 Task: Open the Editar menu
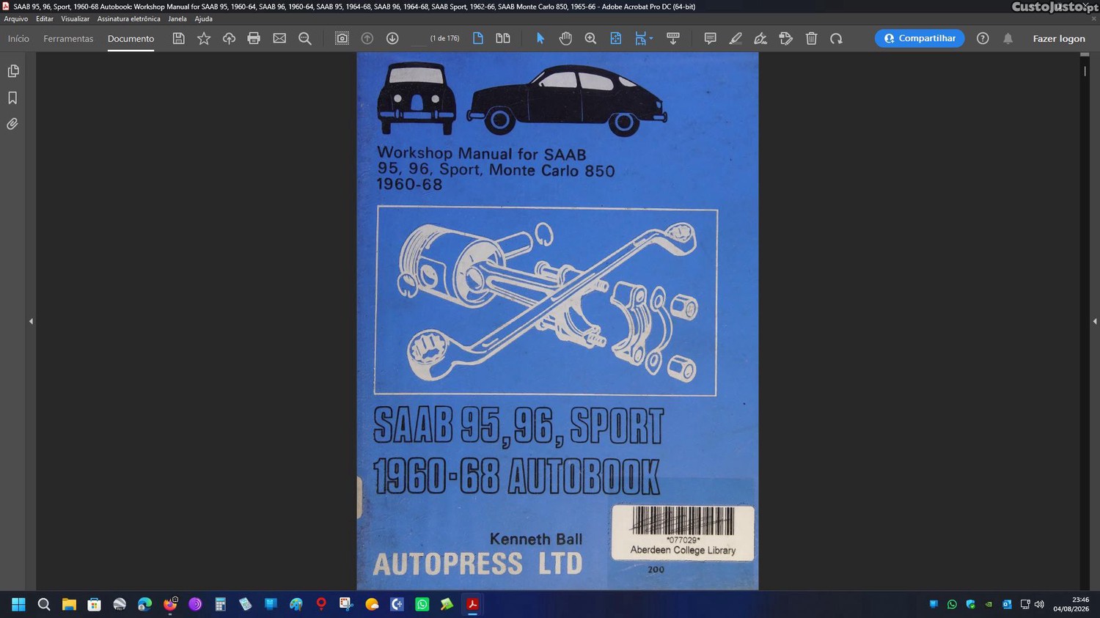pyautogui.click(x=45, y=19)
